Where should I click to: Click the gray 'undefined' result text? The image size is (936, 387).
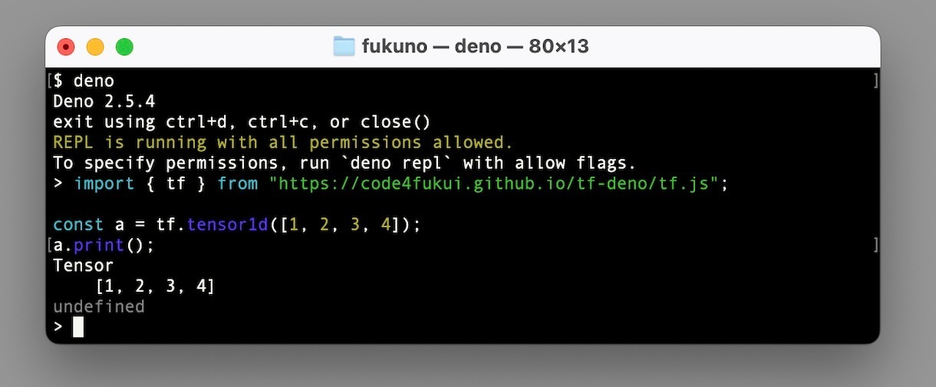(98, 307)
